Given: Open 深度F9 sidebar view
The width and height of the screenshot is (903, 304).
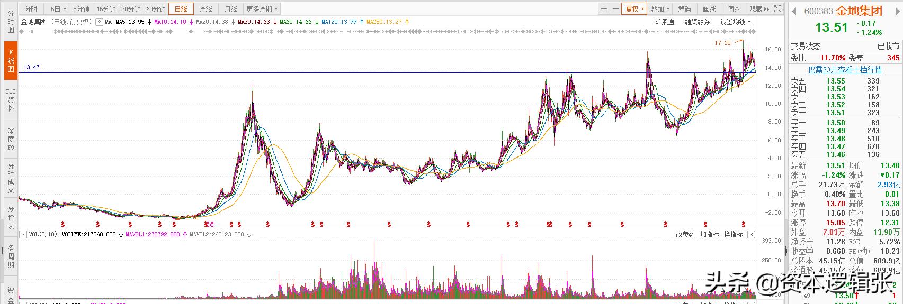Looking at the screenshot, I should click(x=11, y=139).
